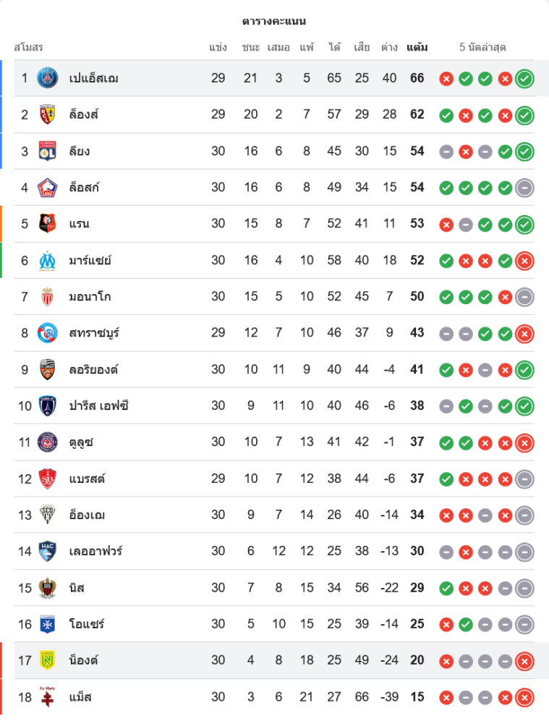Click the ตารางคะแนน table heading
Viewport: 549px width, 724px height.
274,21
